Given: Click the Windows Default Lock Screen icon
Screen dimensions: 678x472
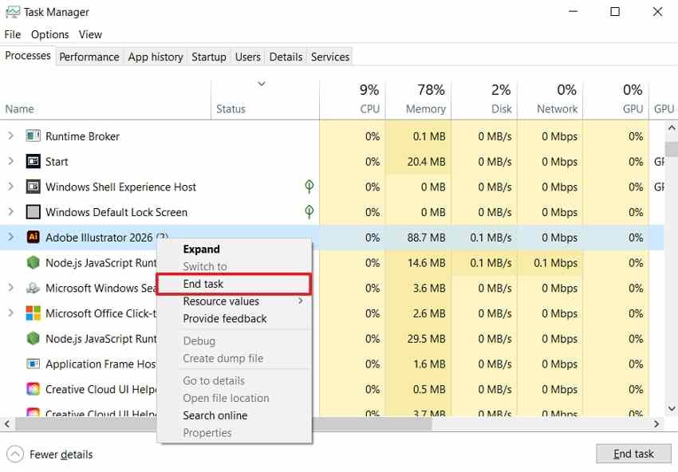Looking at the screenshot, I should 34,212.
